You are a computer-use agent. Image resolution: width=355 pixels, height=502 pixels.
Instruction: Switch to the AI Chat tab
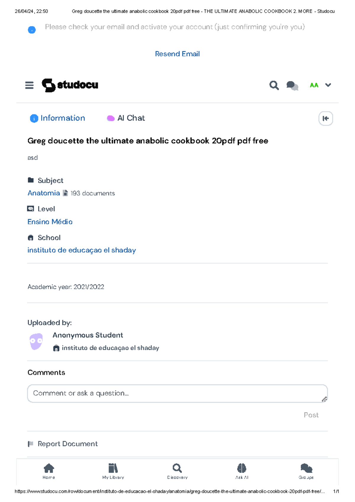pos(126,118)
